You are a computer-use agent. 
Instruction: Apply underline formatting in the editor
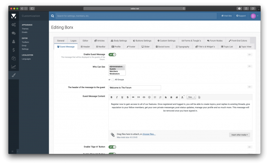point(122,97)
